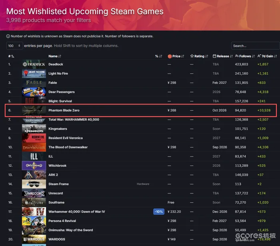
Task: Sort by the % discount column
Action: coord(158,56)
